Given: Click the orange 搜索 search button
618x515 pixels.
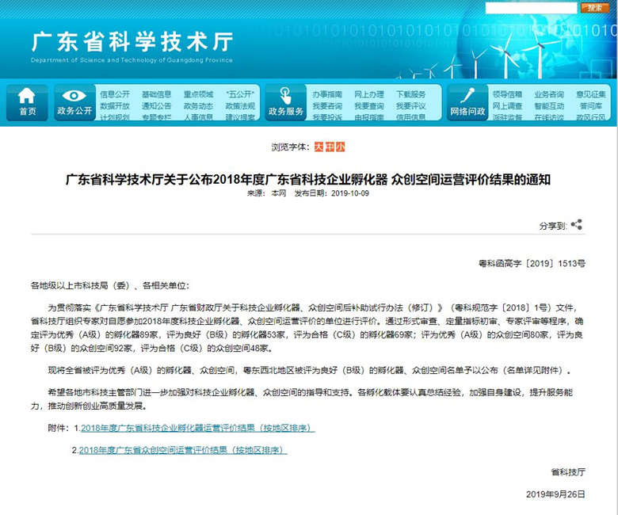Looking at the screenshot, I should tap(595, 7).
